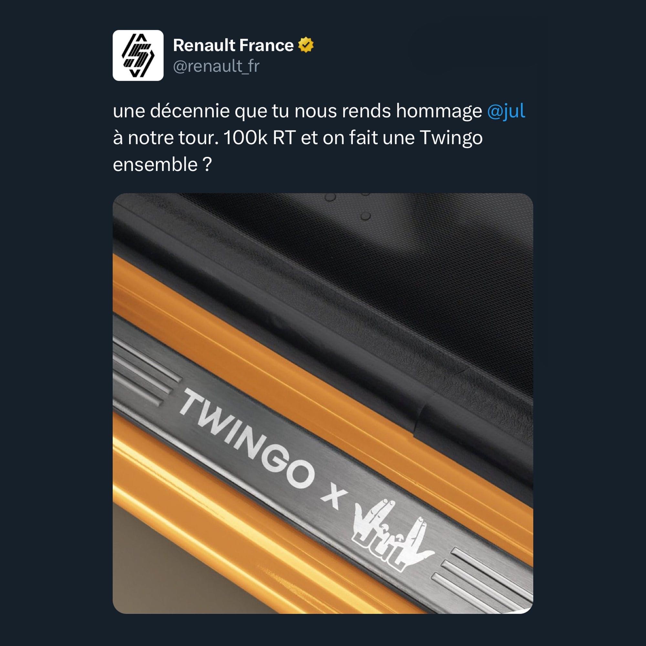The height and width of the screenshot is (646, 646).
Task: Open the Renault France display name
Action: pos(234,45)
